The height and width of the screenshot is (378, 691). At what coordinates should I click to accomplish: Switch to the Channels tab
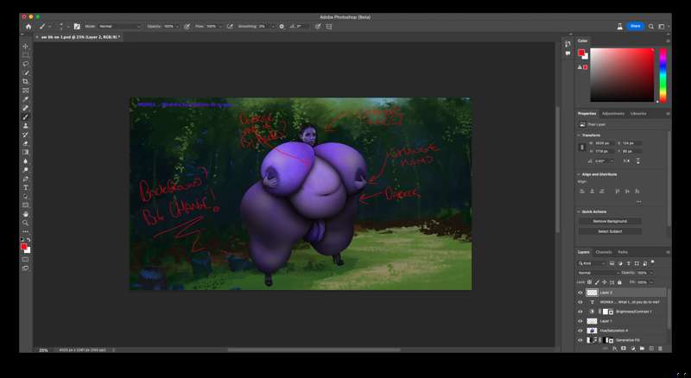(x=603, y=253)
